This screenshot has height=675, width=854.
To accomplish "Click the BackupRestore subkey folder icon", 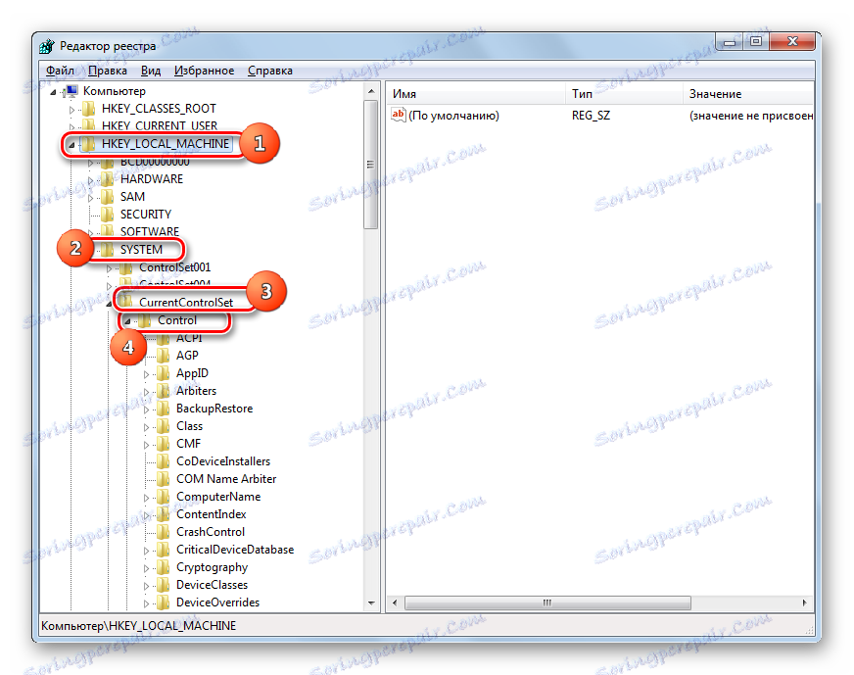I will (x=162, y=408).
